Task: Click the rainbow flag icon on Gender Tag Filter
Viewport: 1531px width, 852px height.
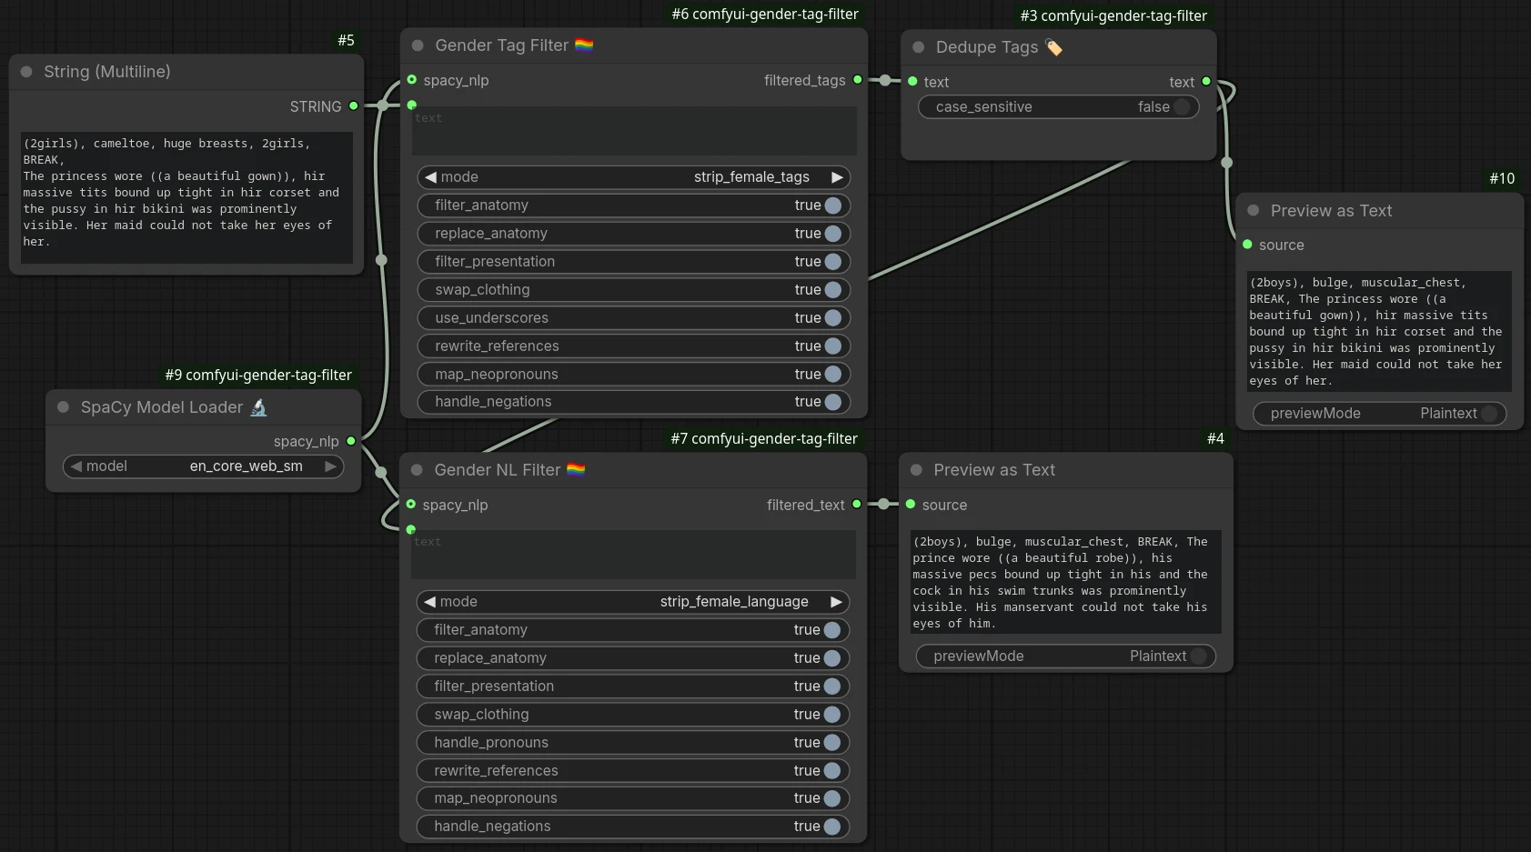Action: coord(583,45)
